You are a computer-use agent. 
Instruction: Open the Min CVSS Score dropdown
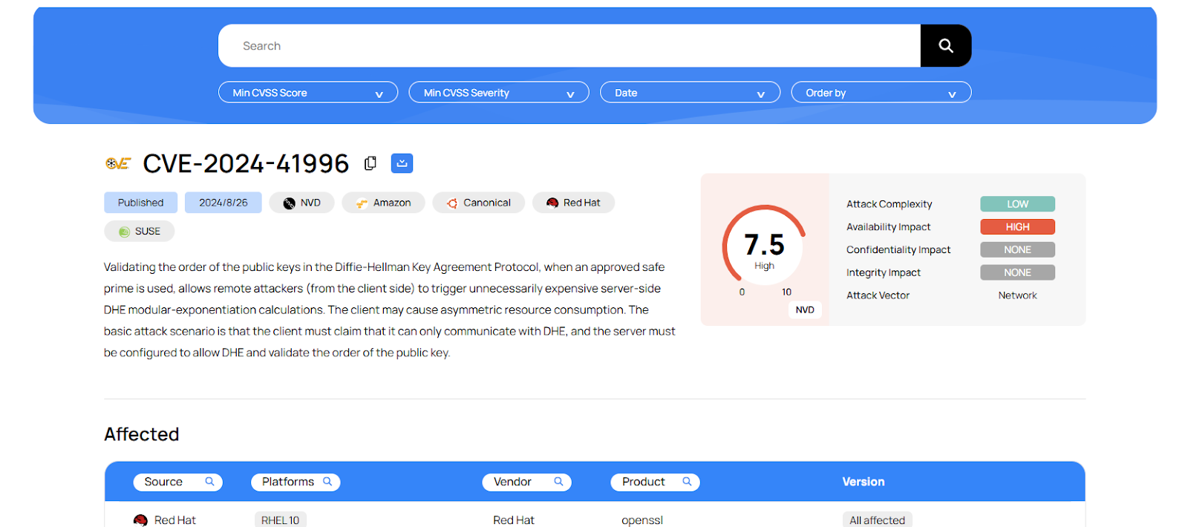[x=307, y=93]
